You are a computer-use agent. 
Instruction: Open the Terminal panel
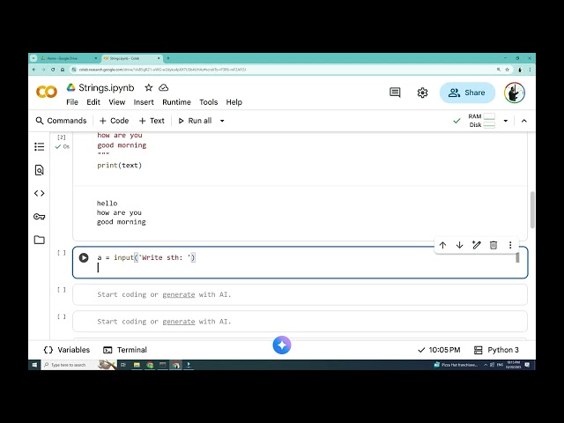(125, 350)
